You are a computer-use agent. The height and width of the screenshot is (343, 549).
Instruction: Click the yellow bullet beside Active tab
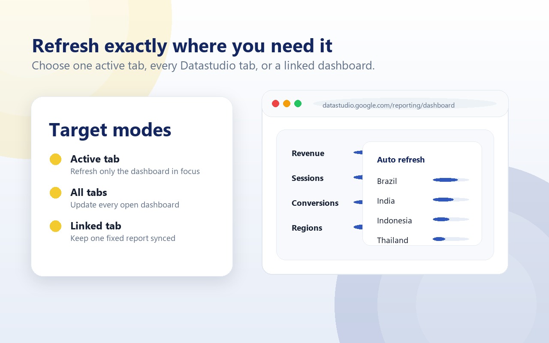click(x=55, y=159)
